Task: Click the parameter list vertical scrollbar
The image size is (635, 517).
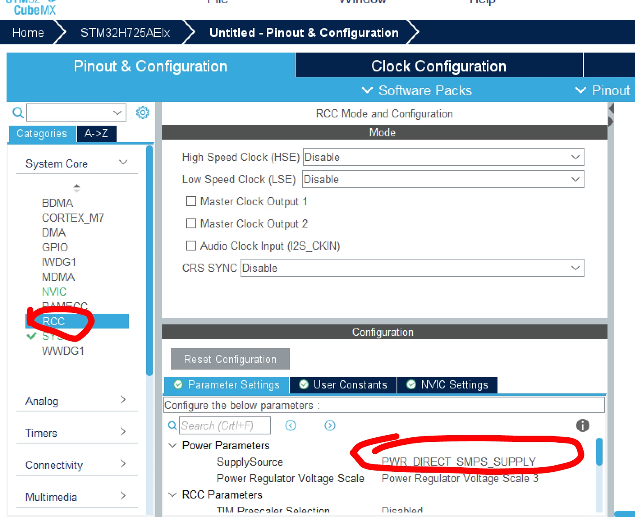Action: click(599, 452)
